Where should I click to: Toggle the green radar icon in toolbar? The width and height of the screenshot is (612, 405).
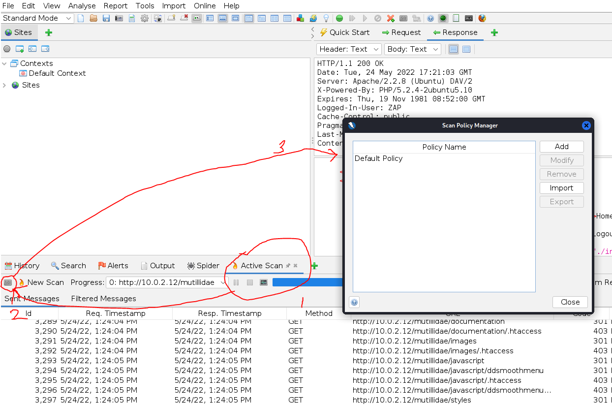[443, 18]
